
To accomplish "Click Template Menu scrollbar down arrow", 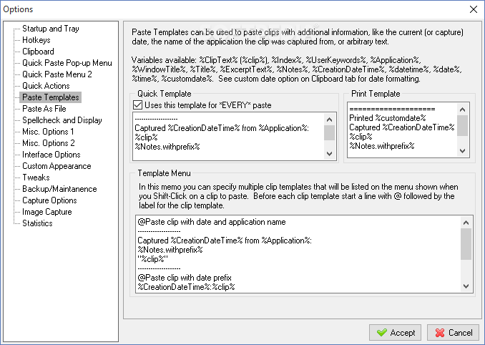I will click(466, 286).
